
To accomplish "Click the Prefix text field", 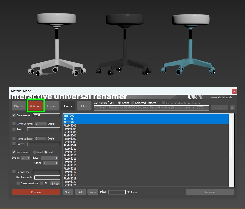I will 43,129.
